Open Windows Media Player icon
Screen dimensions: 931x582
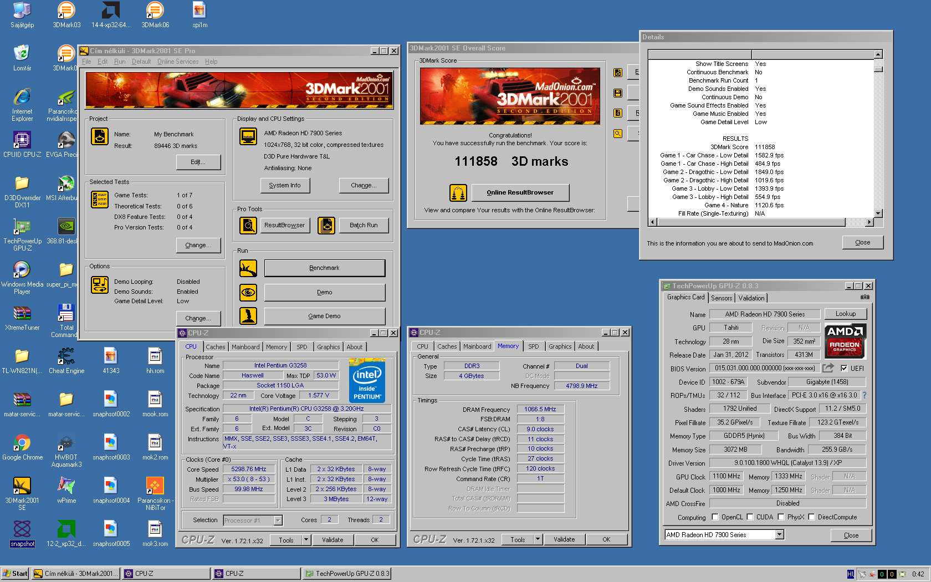pyautogui.click(x=22, y=278)
